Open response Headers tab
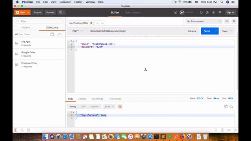 [97, 99]
